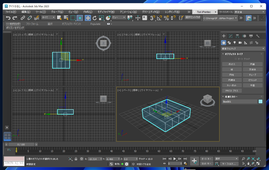The height and width of the screenshot is (170, 269).
Task: Toggle the Angle Snap icon
Action: (x=159, y=18)
